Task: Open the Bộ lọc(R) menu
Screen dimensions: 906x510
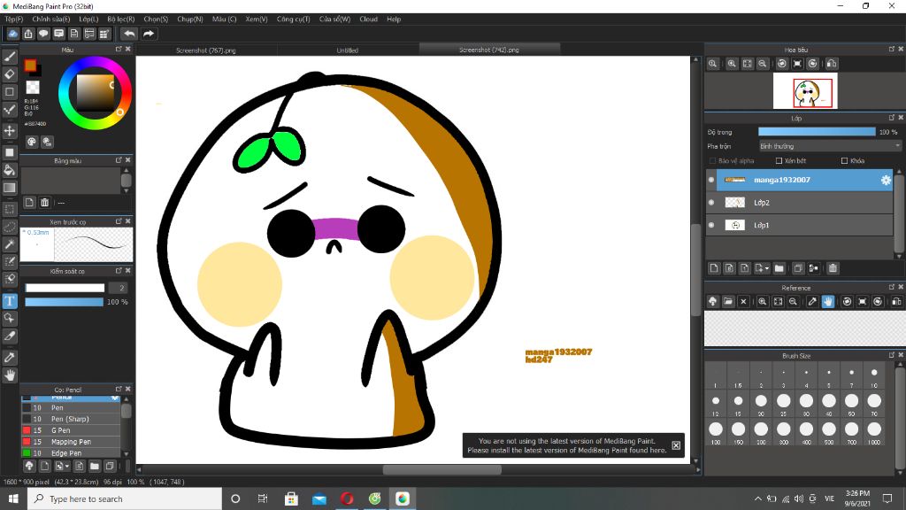Action: pos(120,19)
